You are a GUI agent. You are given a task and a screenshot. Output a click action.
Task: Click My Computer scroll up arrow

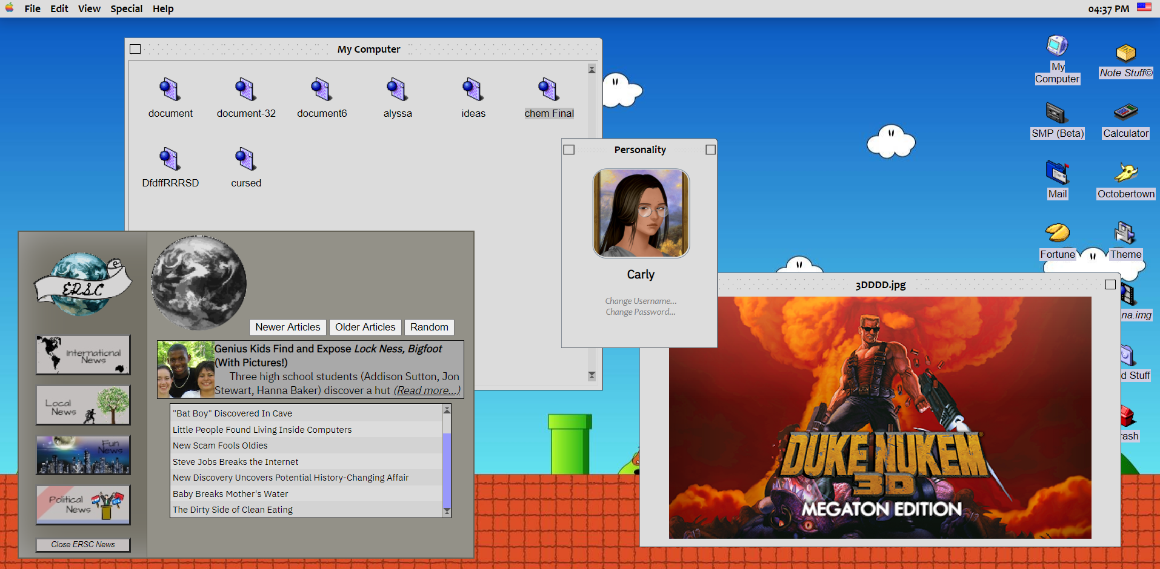coord(592,70)
